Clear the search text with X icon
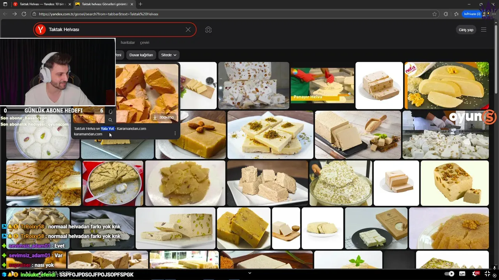 (188, 30)
